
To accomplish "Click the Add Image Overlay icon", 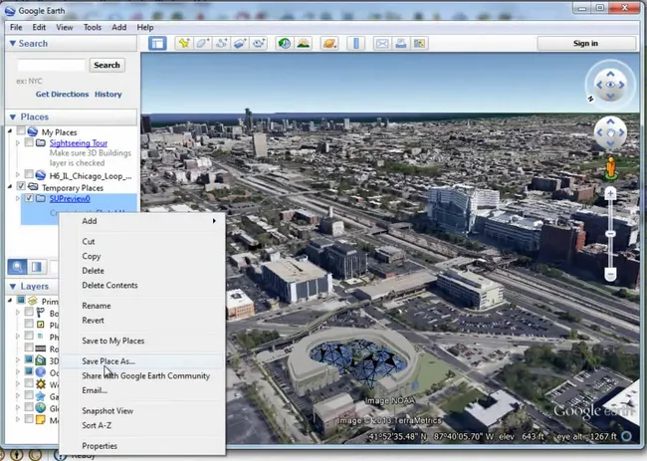I will (240, 44).
